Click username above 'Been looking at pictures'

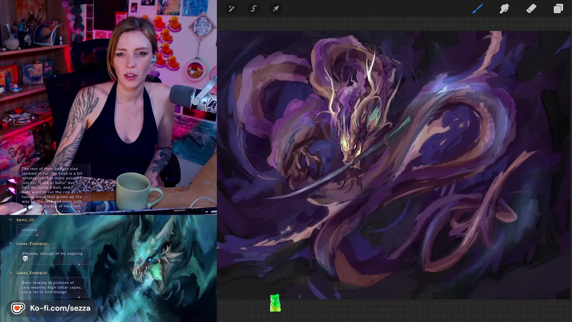32,273
